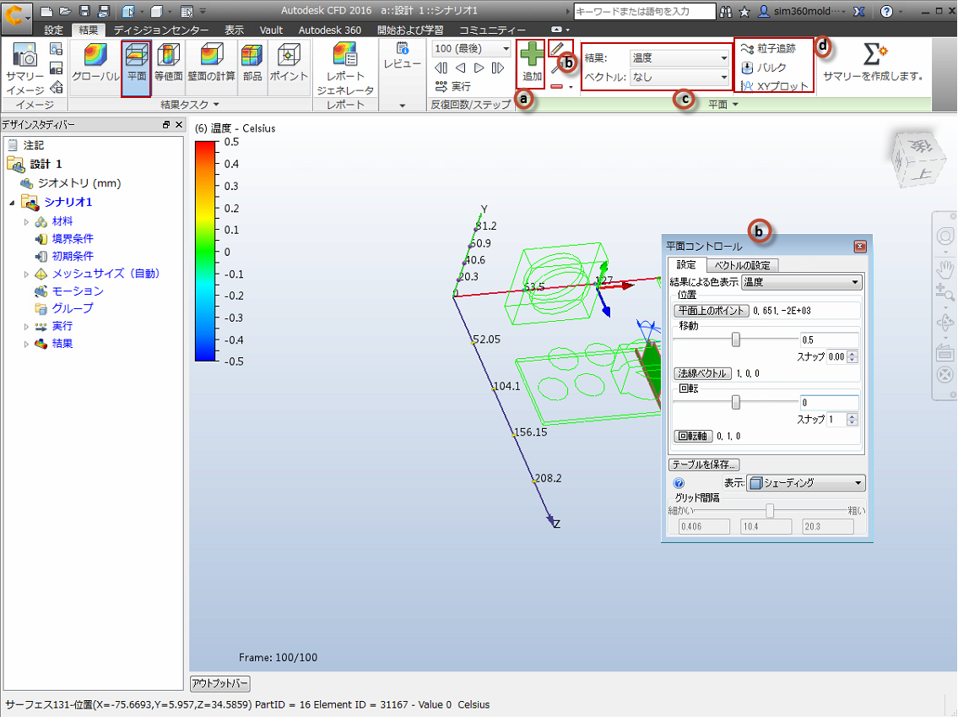
Task: Close the 平面コントロール dialog
Action: [860, 247]
